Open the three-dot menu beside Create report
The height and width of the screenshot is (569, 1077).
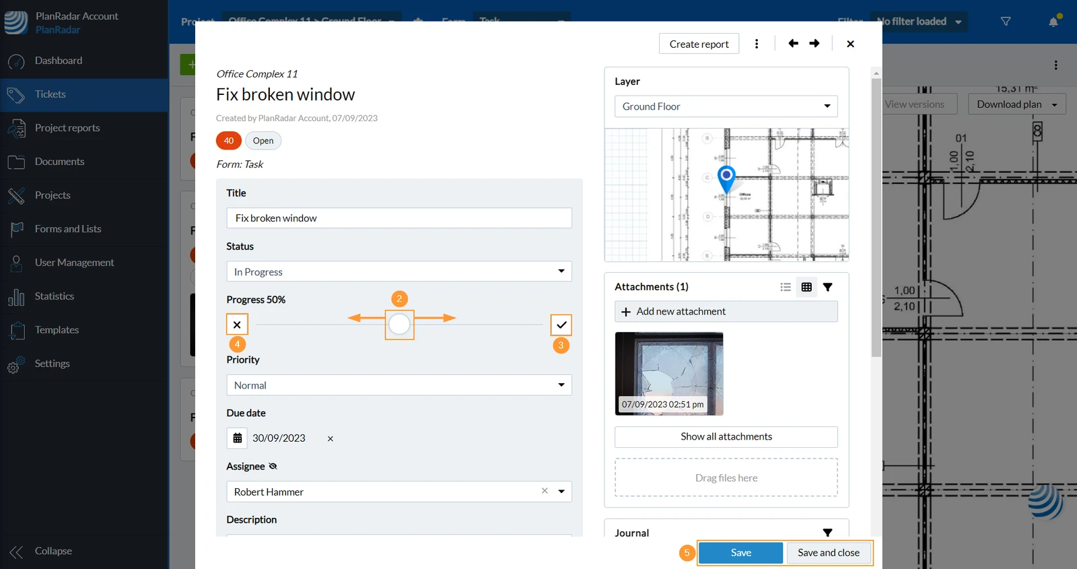click(757, 44)
